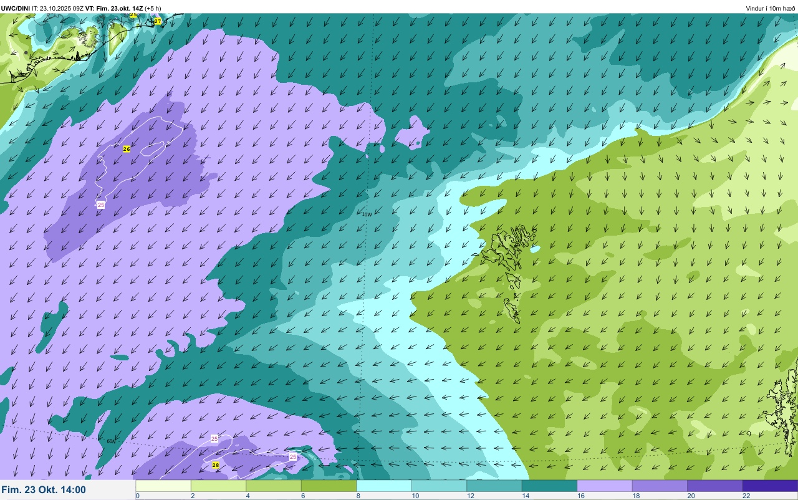
Task: Select the 4–6 green legend swatch
Action: click(274, 486)
